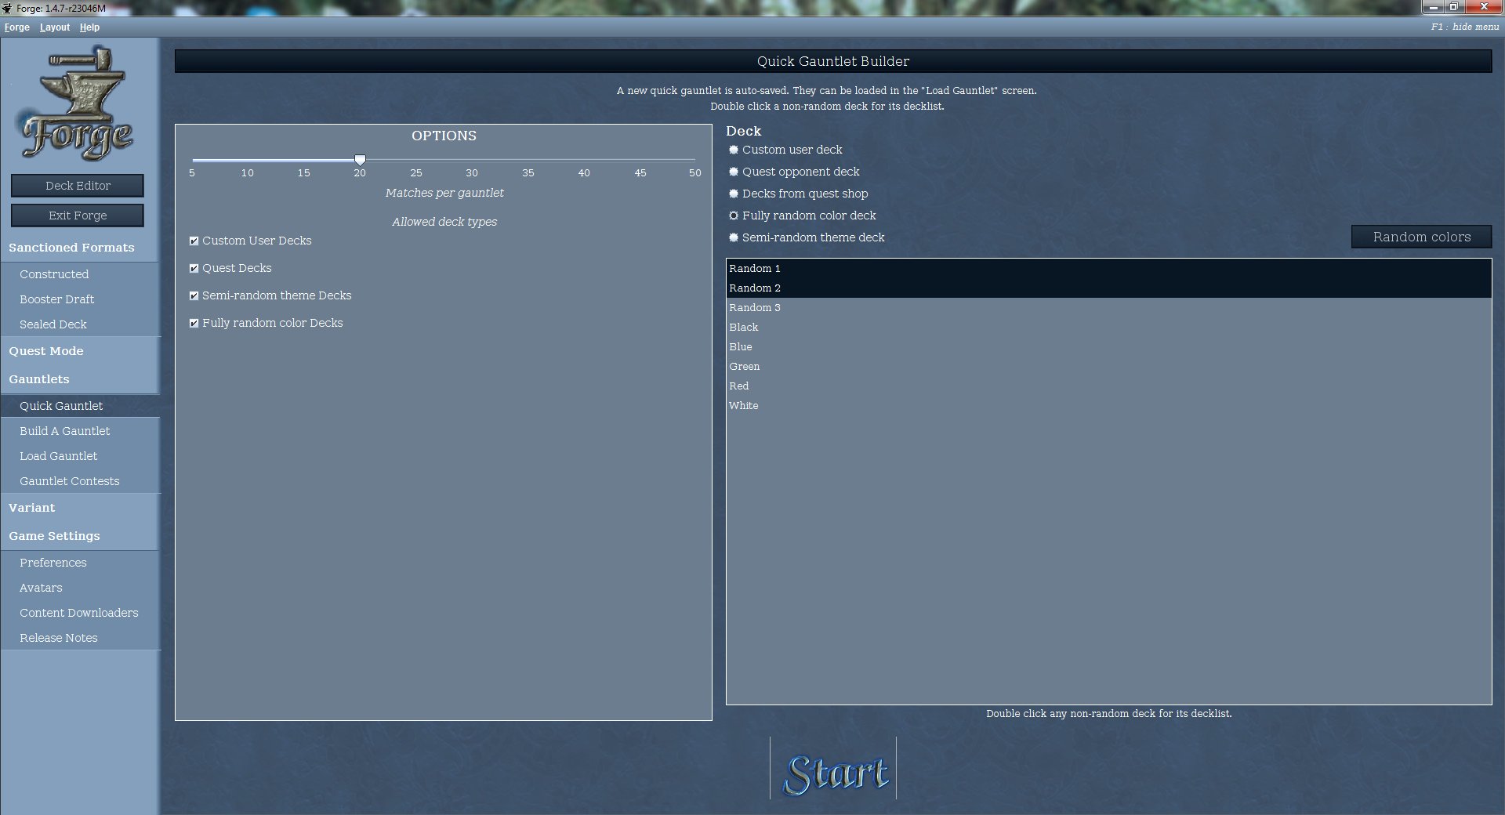The image size is (1505, 815).
Task: Restore down the Forge window
Action: click(1453, 7)
